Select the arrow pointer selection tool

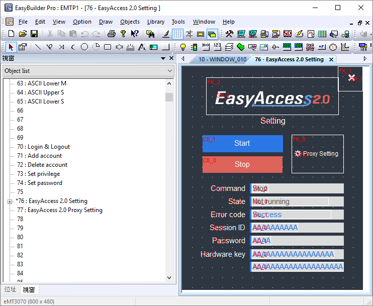point(11,47)
